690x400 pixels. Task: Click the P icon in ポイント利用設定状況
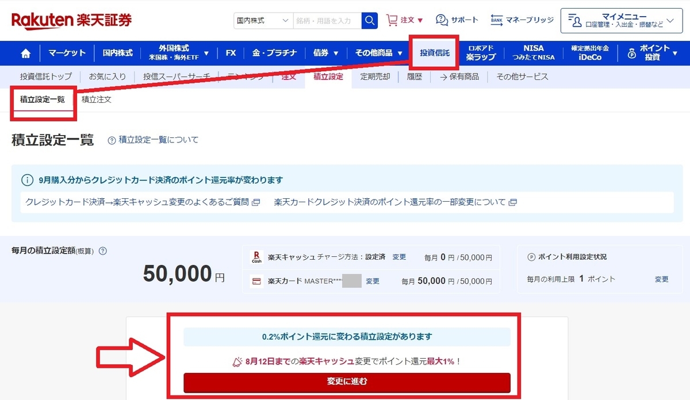click(x=531, y=257)
